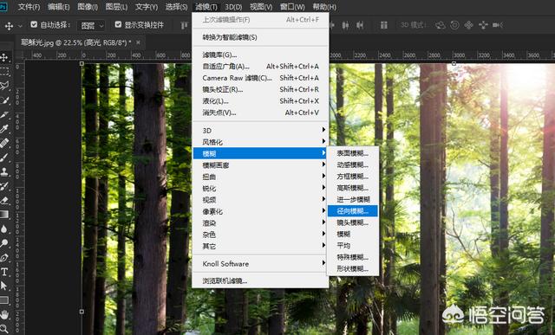Viewport: 555px width, 335px height.
Task: Select the Zoom magnifier tool
Action: tap(4, 329)
